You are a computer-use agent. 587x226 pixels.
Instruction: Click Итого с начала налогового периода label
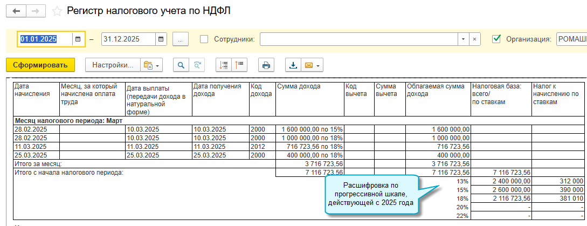tap(68, 173)
